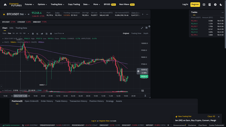Select the 1W timeframe
Viewport: 226px width, 127px height.
[24, 34]
